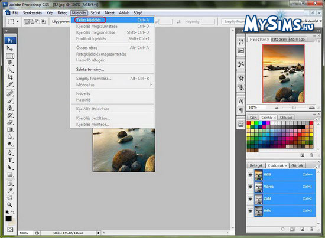Select the Path Selection tool
Screen dimensions: 325x238
coord(10,167)
